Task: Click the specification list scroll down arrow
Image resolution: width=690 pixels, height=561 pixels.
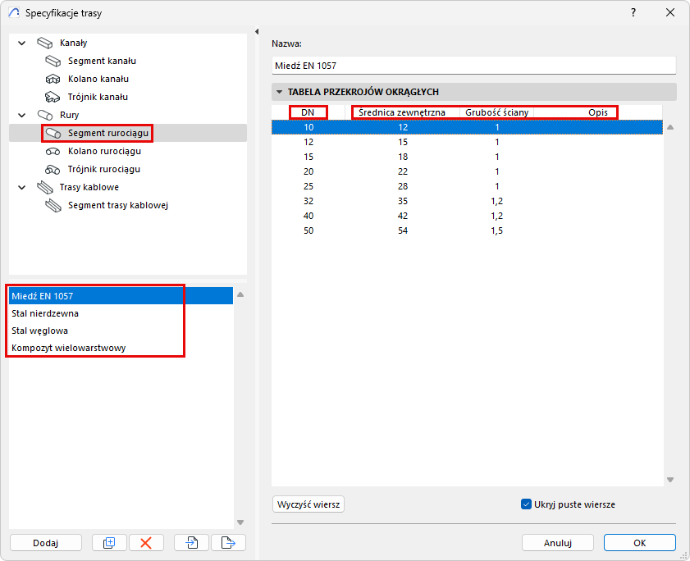Action: [240, 522]
